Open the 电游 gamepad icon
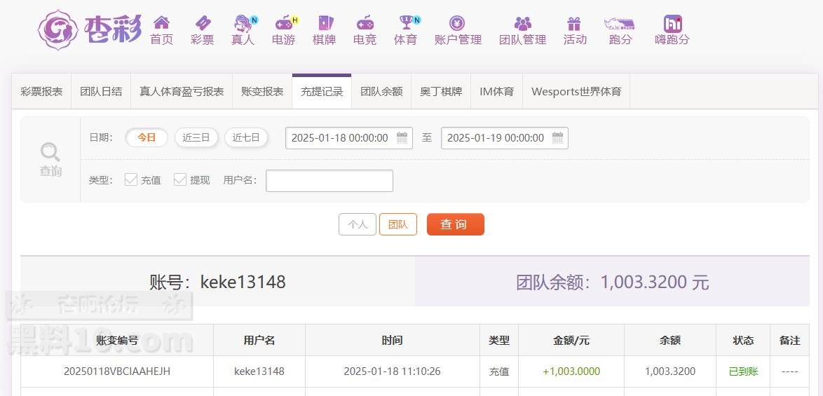 tap(284, 22)
